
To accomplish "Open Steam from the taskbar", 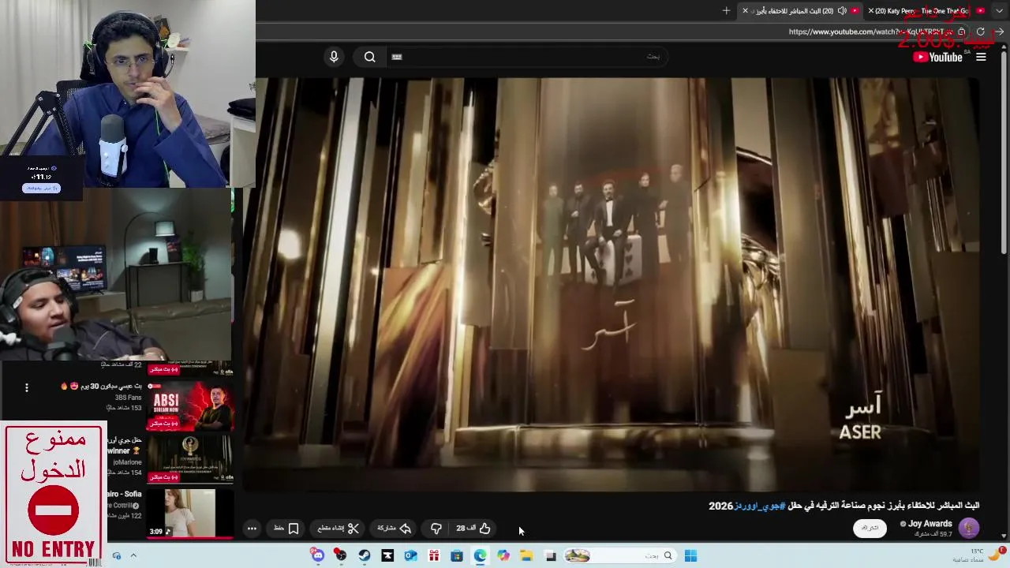I will tap(364, 556).
